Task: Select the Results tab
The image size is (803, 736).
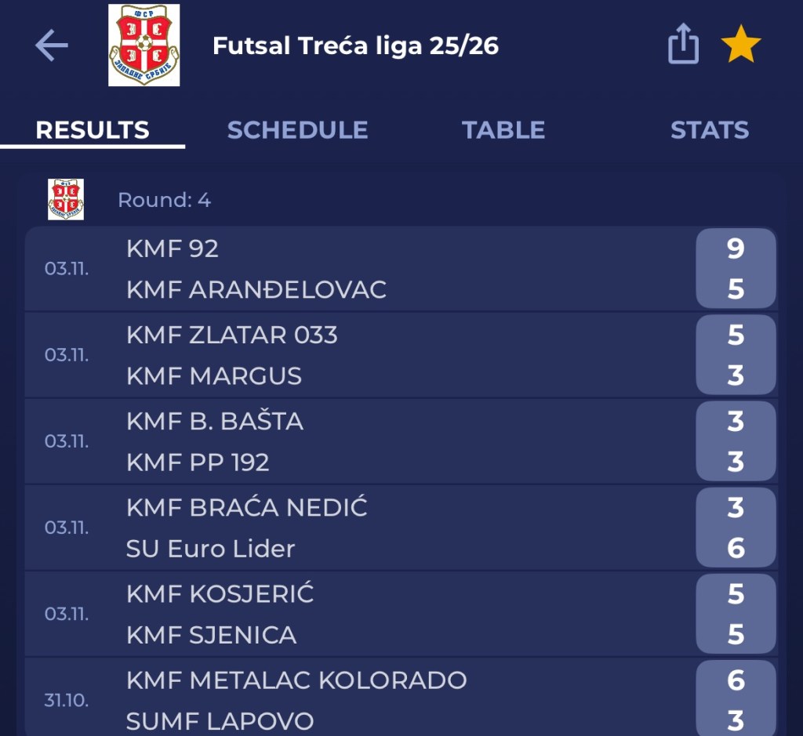Action: coord(93,130)
